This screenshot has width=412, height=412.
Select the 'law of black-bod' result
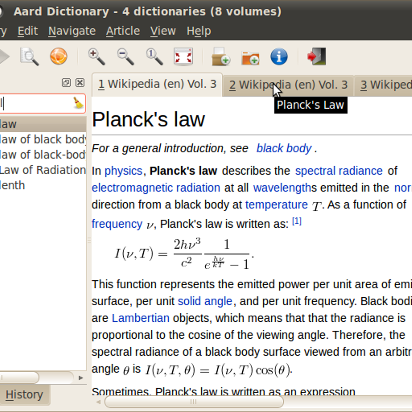(43, 155)
